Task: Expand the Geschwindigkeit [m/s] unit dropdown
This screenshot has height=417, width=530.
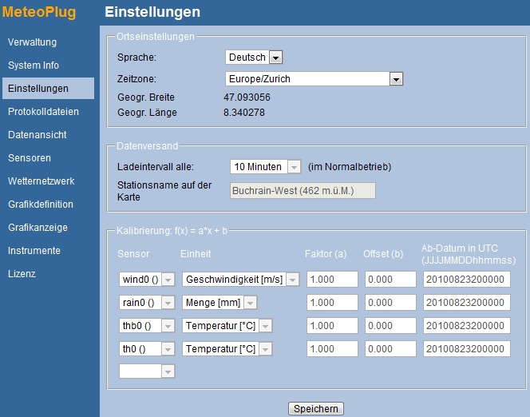Action: (x=241, y=280)
